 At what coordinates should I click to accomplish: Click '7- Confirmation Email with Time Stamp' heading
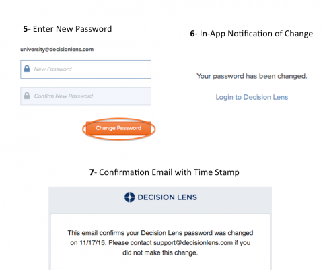click(164, 172)
